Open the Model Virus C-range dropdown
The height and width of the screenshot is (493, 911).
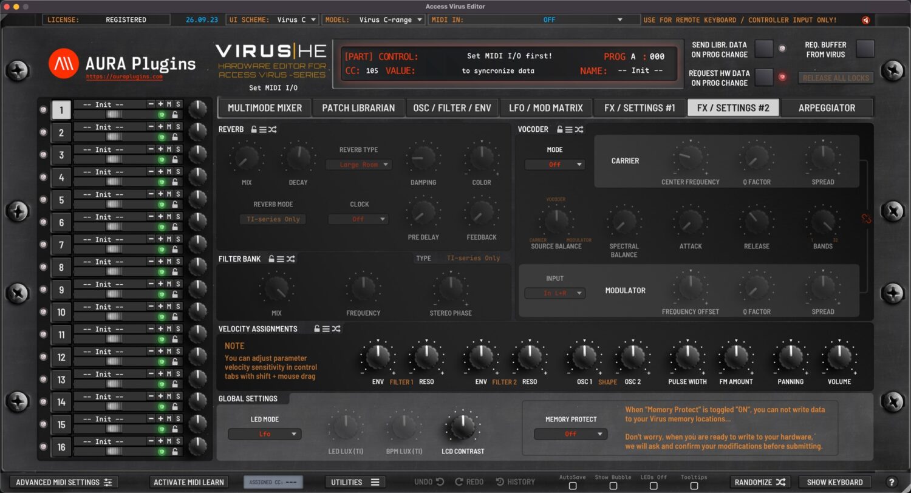click(x=374, y=20)
